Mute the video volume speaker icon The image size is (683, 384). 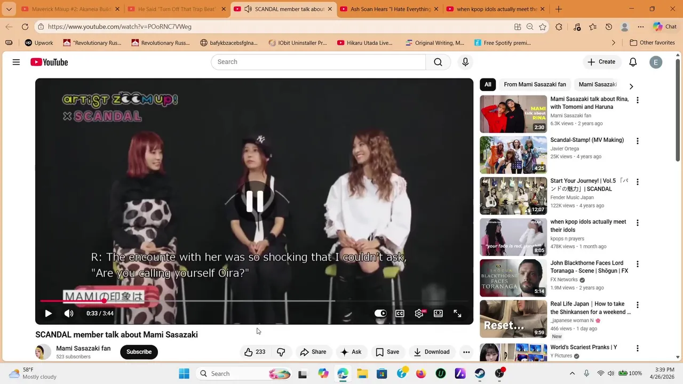click(x=69, y=314)
